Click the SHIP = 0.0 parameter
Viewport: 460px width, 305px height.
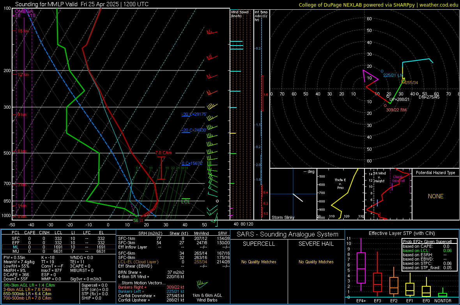click(x=91, y=298)
